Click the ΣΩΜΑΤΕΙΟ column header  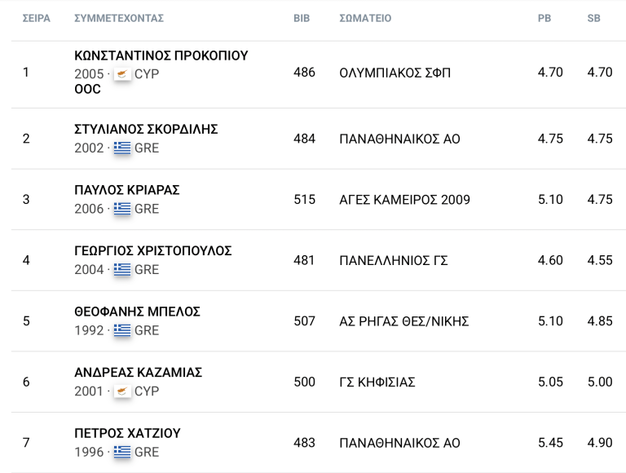tap(365, 18)
